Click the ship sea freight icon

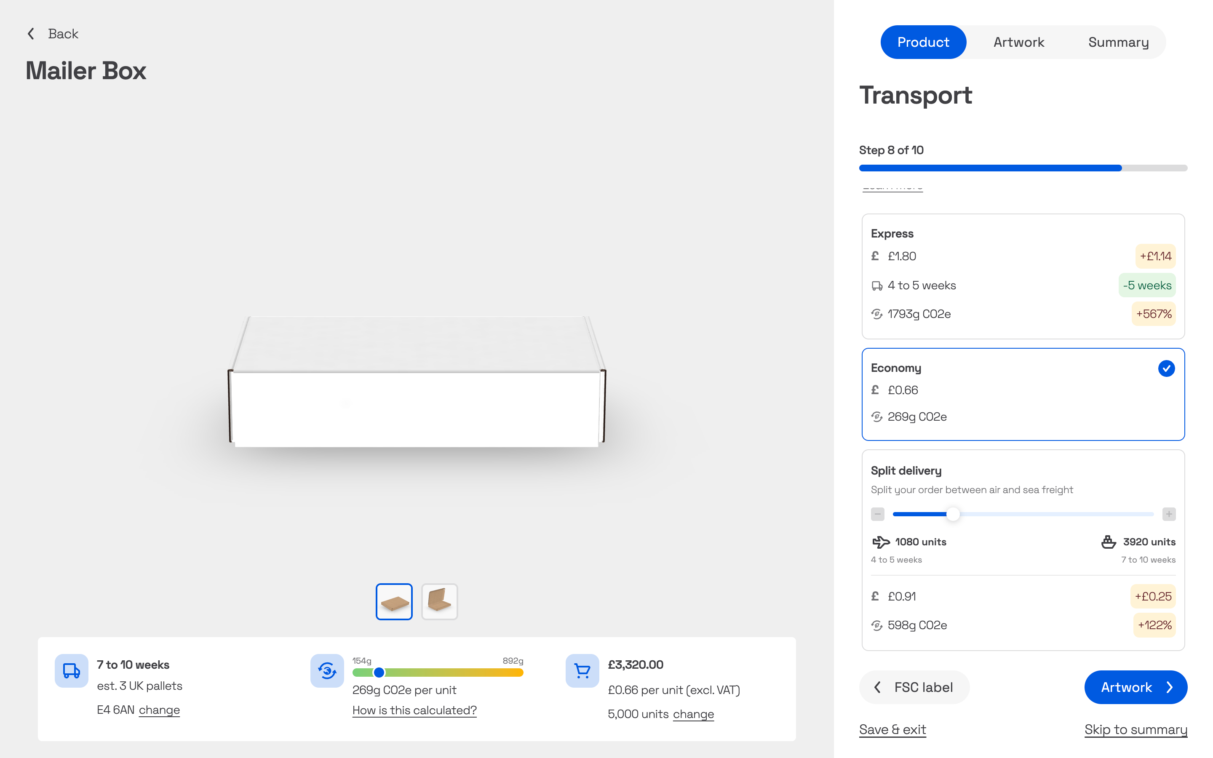[1108, 542]
